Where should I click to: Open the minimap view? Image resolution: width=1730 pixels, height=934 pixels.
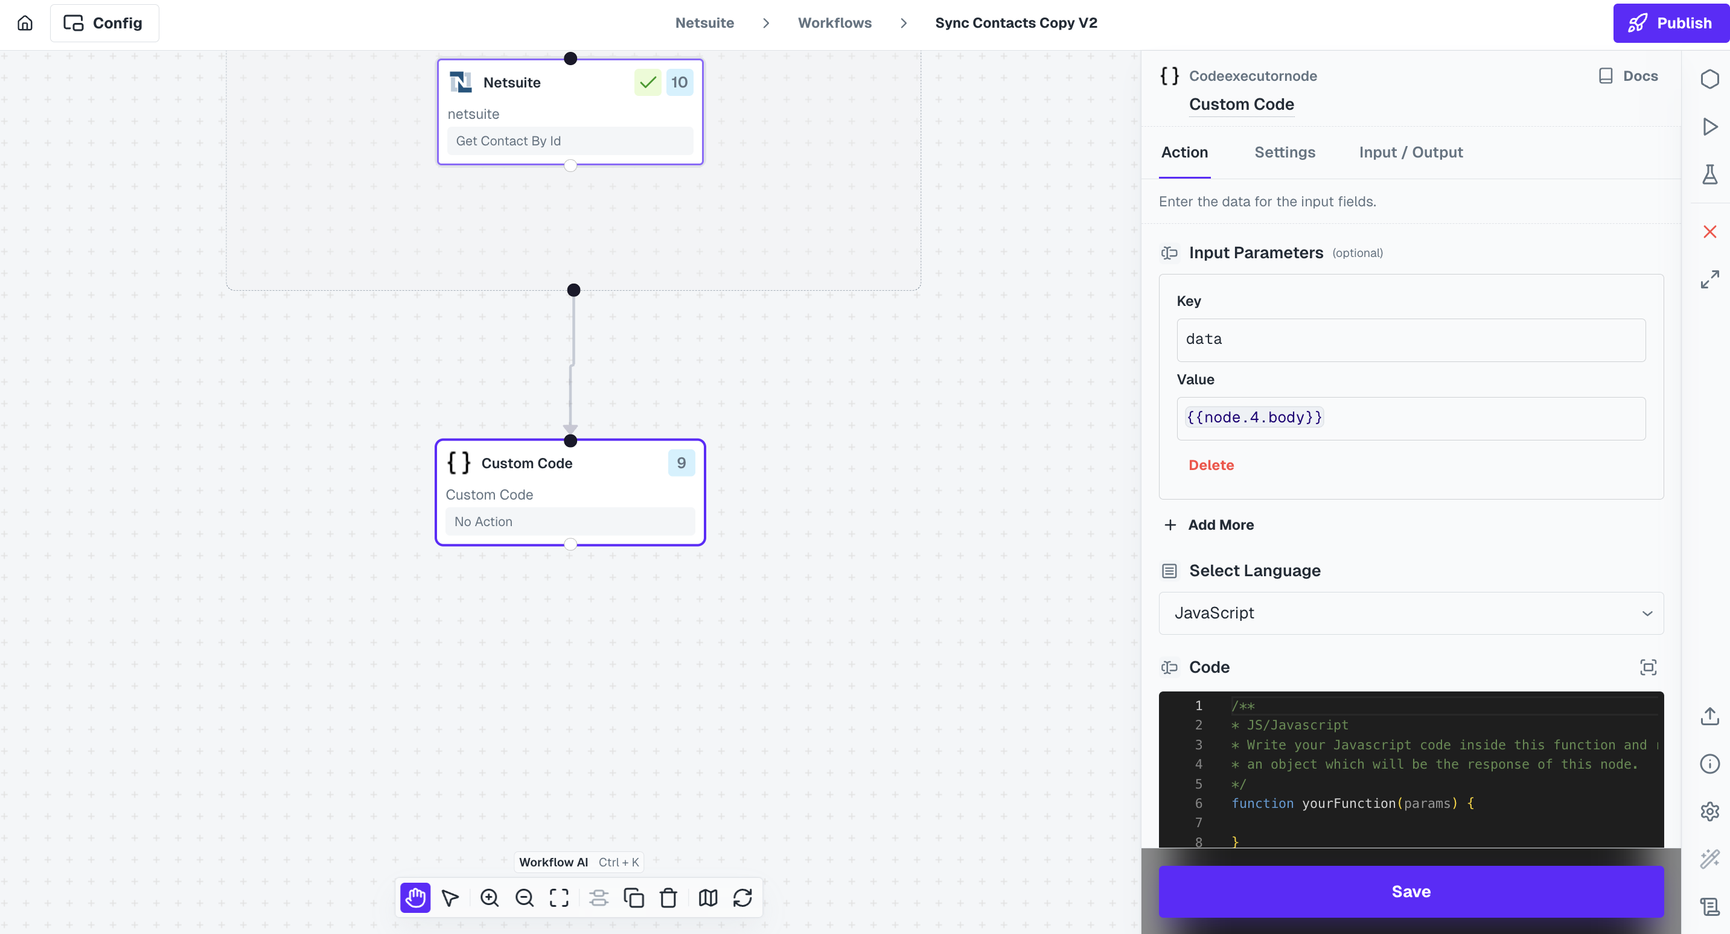[707, 898]
